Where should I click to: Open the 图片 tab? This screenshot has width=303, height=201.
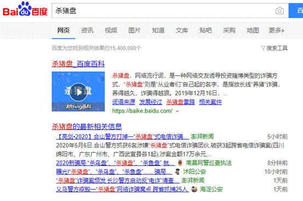135,30
